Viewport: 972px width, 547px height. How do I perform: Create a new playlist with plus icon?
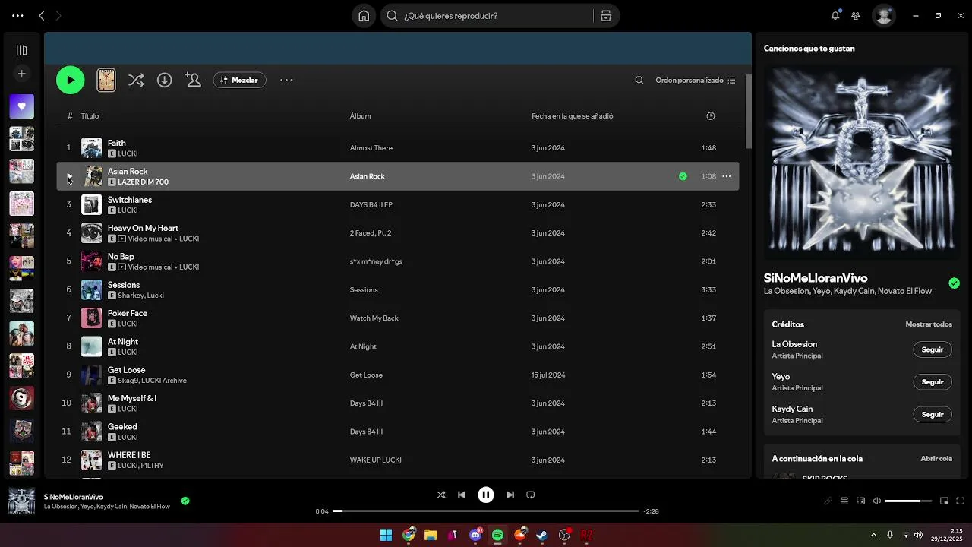coord(21,74)
